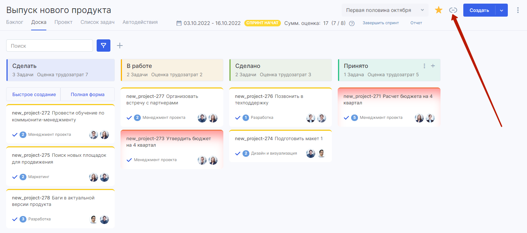Click estimate badge 2 on new_project-275
527x233 pixels.
(23, 177)
